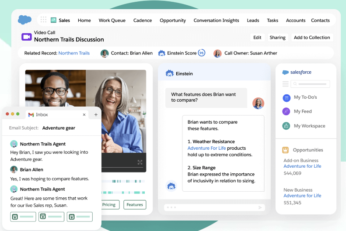Click the Opportunities heading
The width and height of the screenshot is (346, 231).
point(308,150)
